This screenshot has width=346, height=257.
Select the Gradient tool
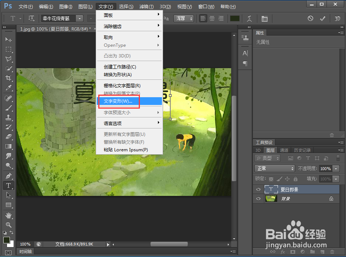click(8, 146)
